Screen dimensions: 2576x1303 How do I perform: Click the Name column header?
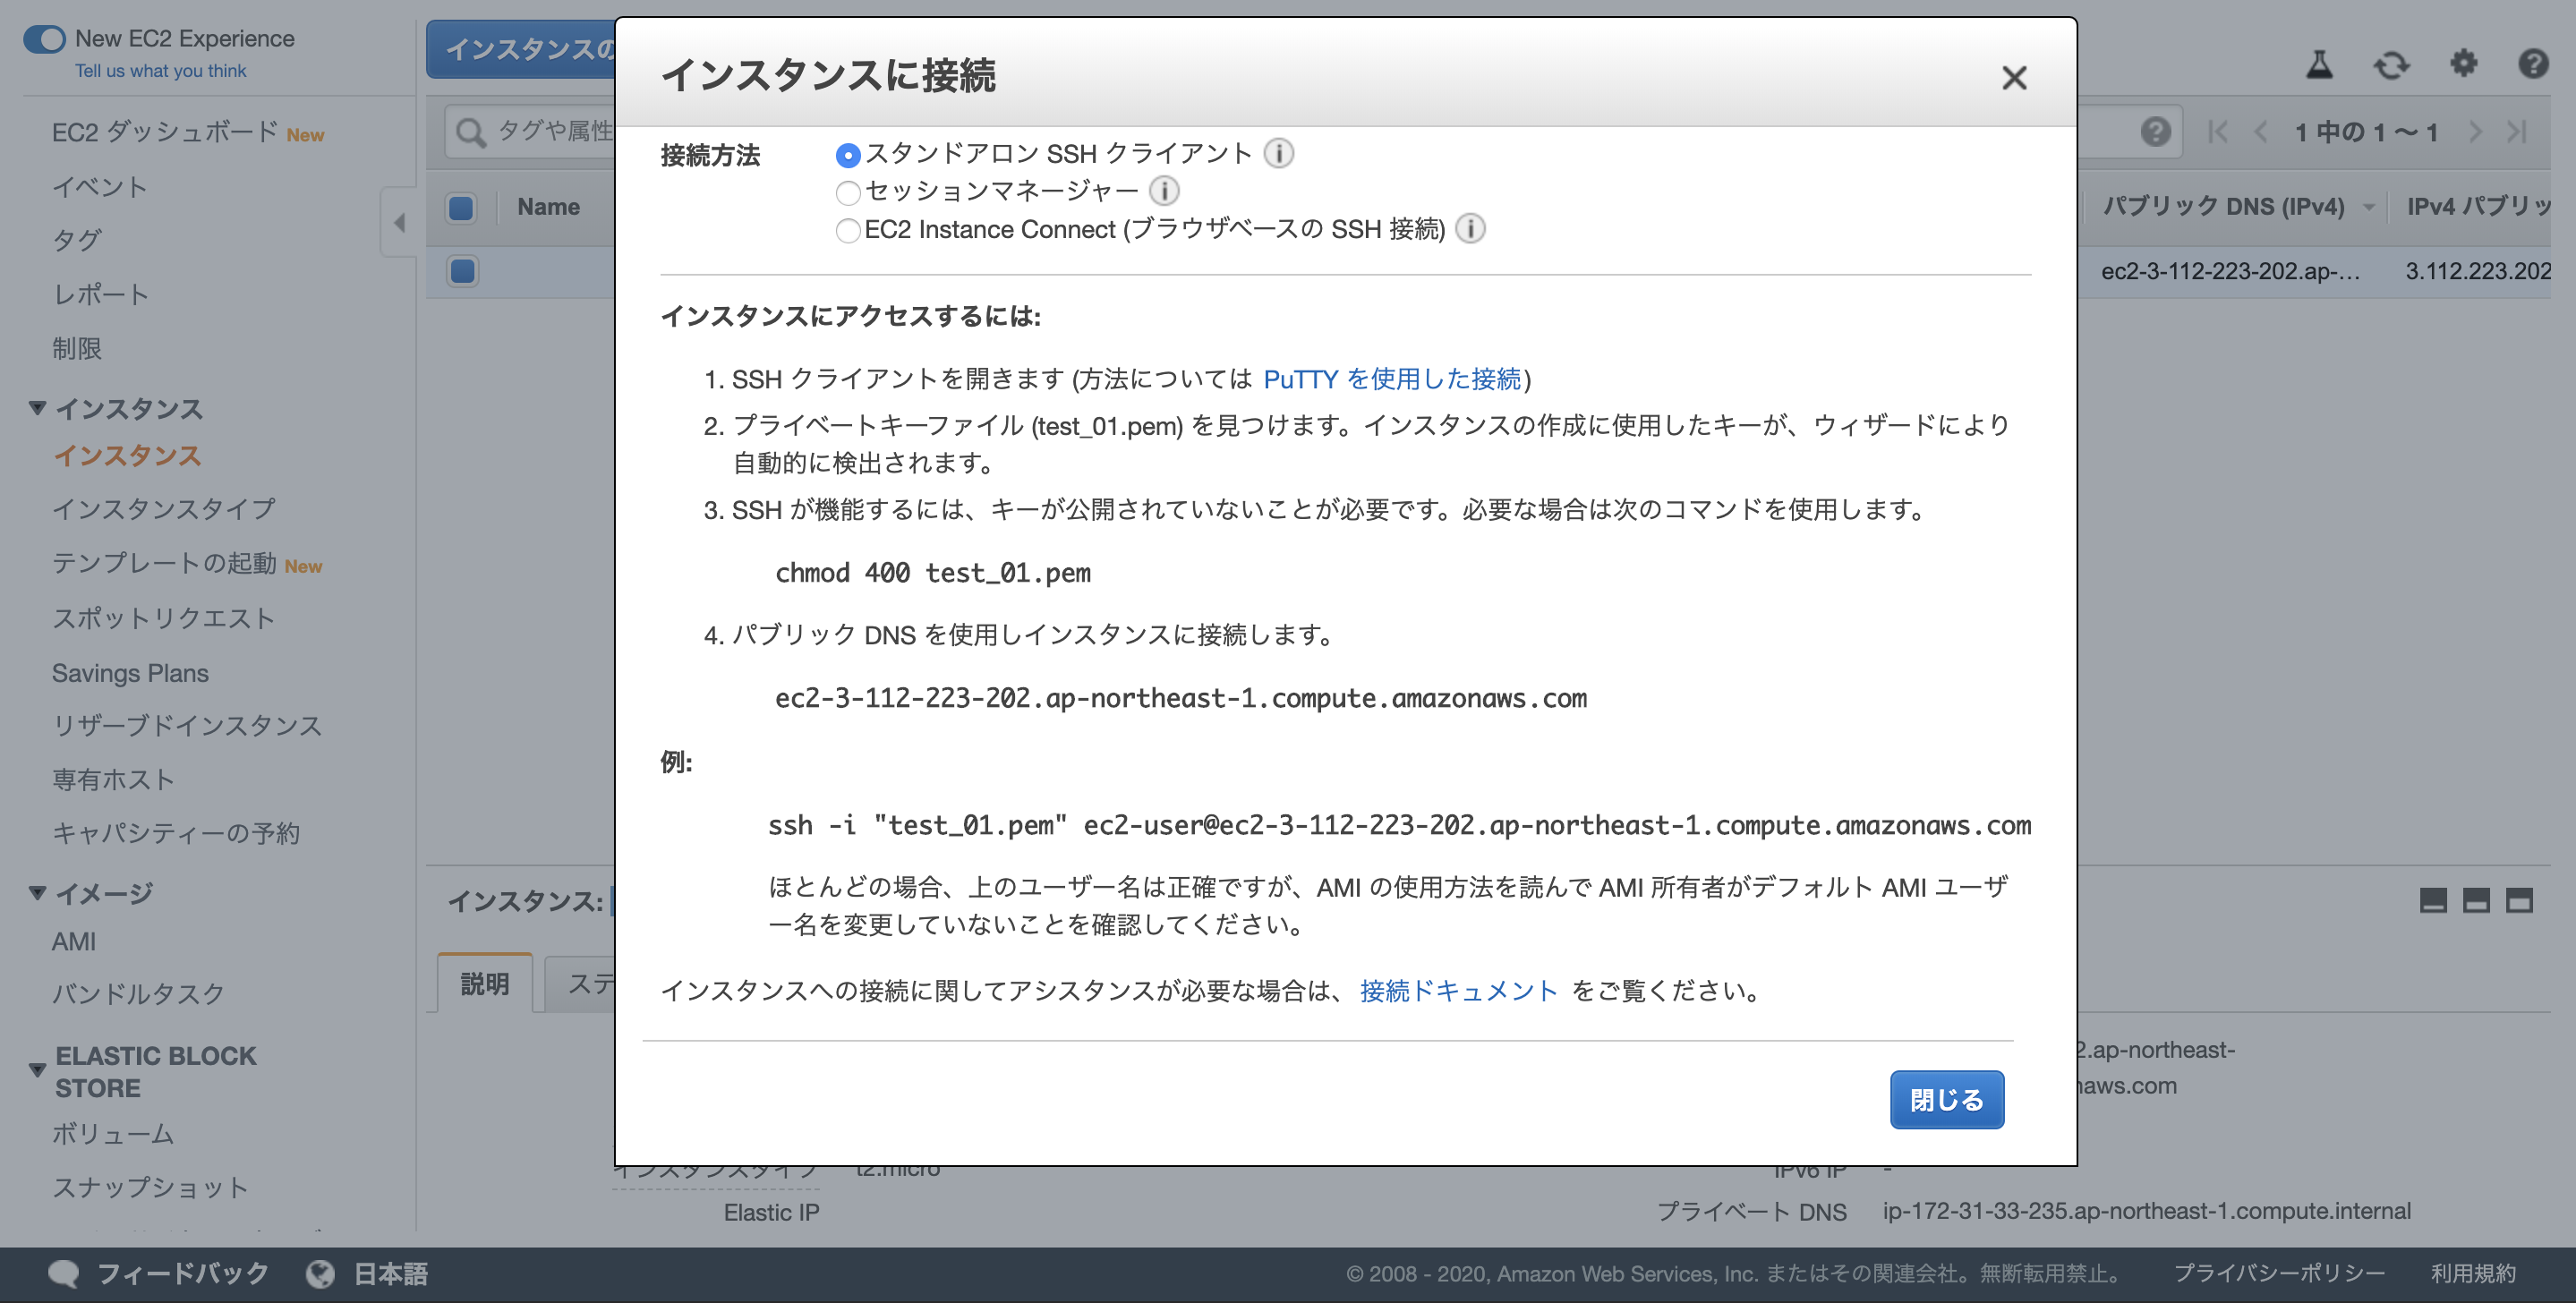pyautogui.click(x=548, y=207)
